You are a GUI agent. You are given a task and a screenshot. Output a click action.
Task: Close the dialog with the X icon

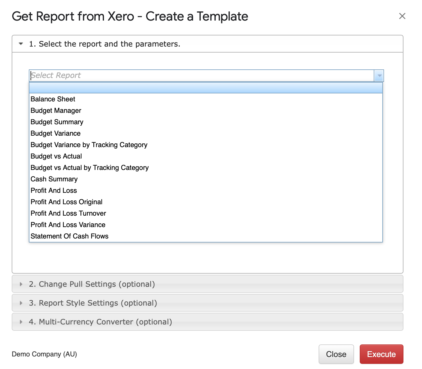point(402,16)
